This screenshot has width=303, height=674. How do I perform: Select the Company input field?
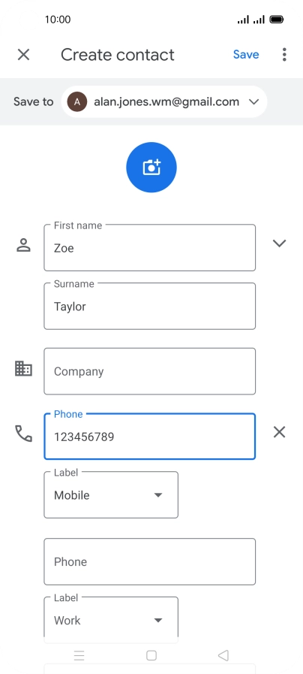149,371
